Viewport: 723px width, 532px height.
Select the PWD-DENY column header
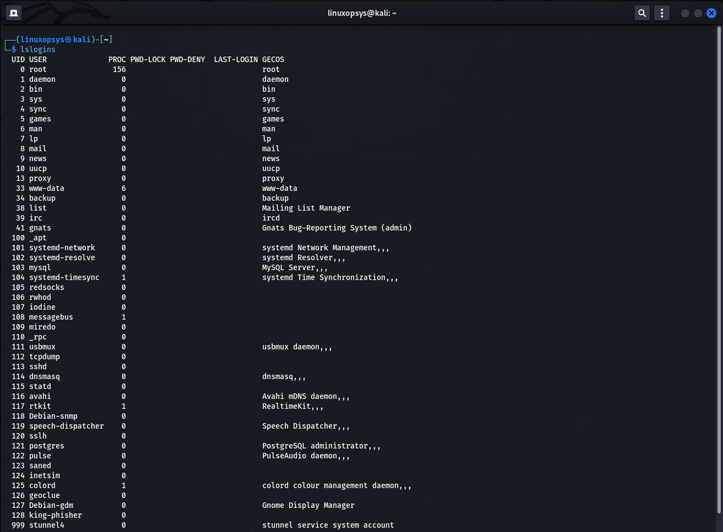(187, 60)
